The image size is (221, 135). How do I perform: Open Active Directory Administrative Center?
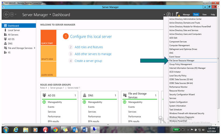pos(185,19)
